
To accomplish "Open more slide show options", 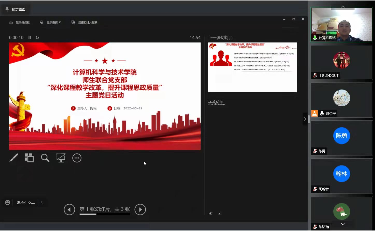I will pyautogui.click(x=77, y=158).
